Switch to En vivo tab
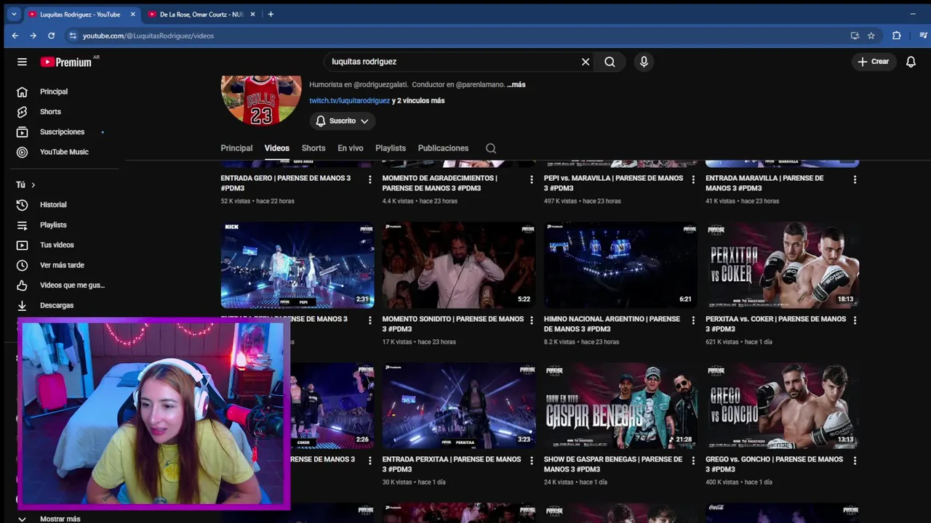The width and height of the screenshot is (931, 523). pos(350,148)
